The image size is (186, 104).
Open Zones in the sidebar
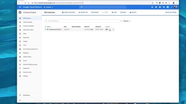tap(25, 61)
